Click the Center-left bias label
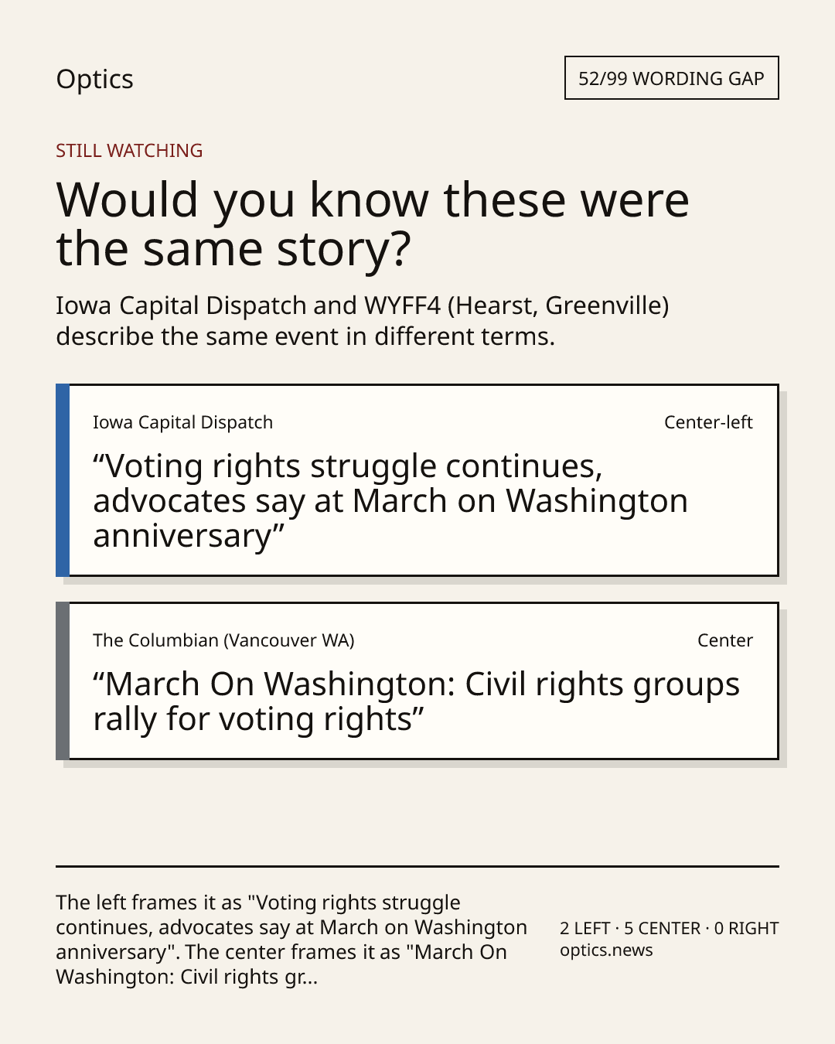The height and width of the screenshot is (1044, 835). click(x=708, y=422)
